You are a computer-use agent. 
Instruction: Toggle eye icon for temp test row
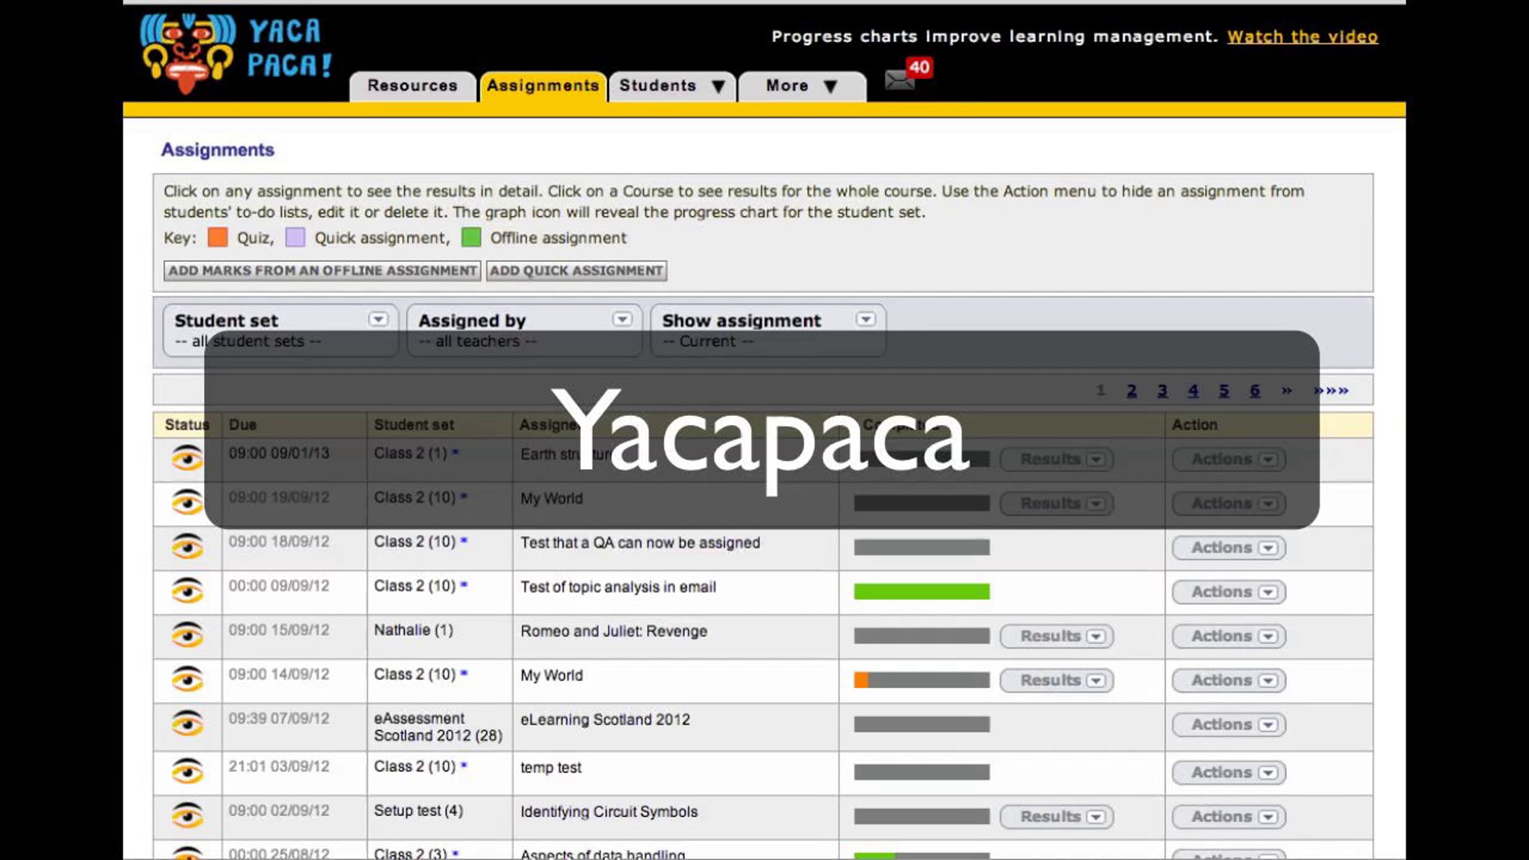coord(187,771)
